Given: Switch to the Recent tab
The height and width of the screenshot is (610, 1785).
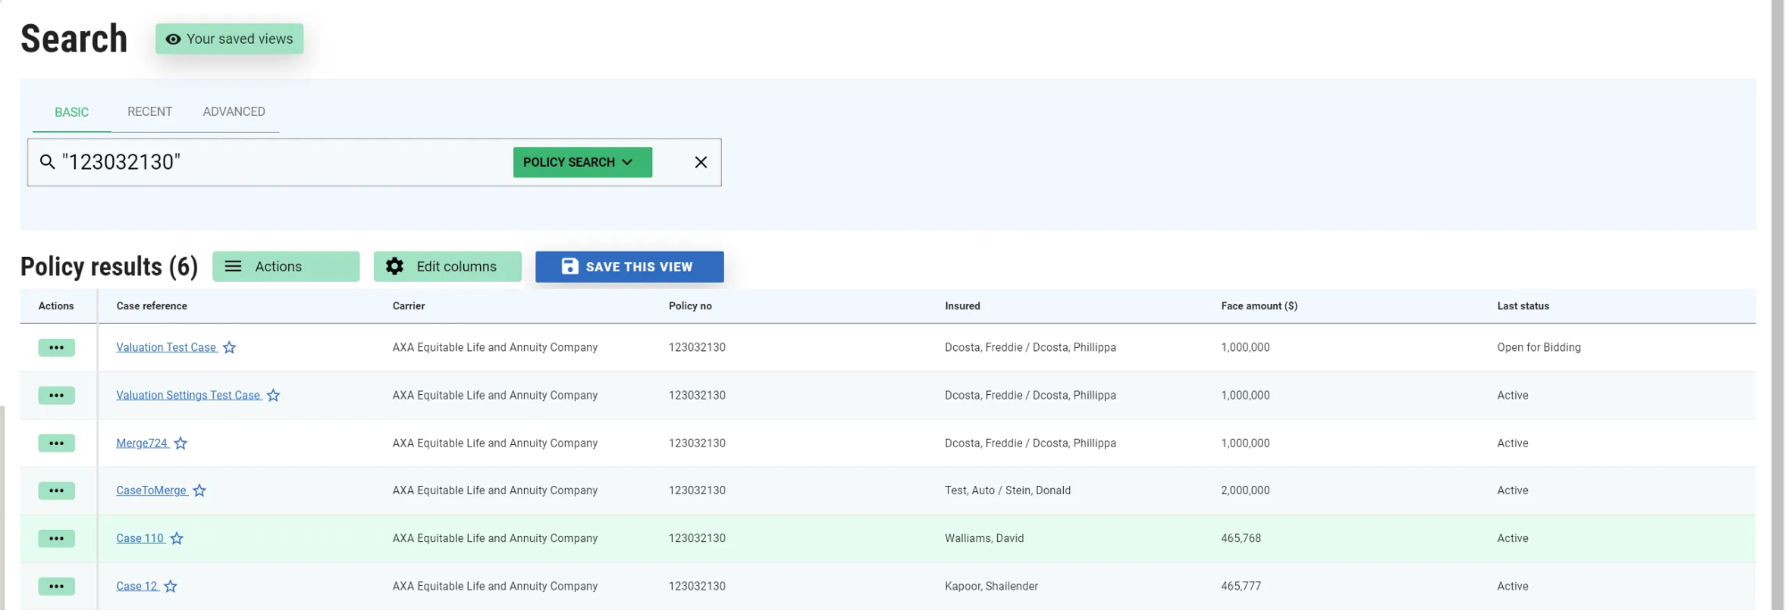Looking at the screenshot, I should click(150, 112).
